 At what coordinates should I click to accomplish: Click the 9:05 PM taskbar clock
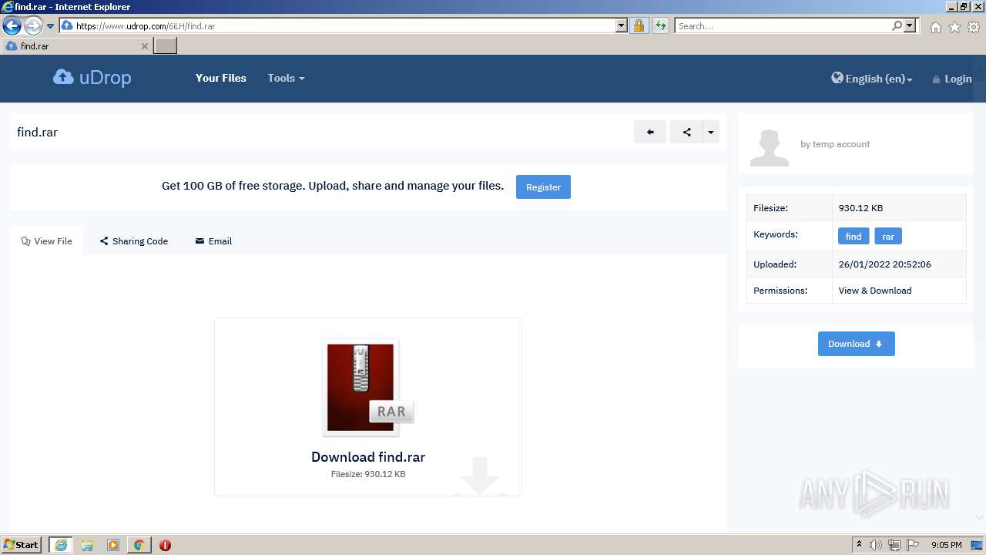[946, 545]
